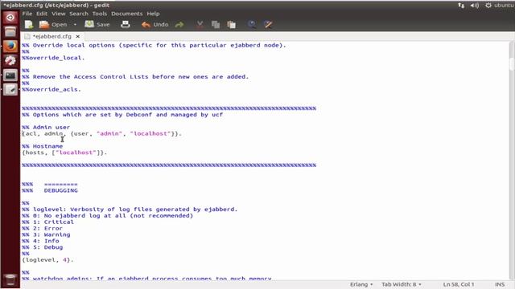
Task: Open the Edit menu
Action: coord(42,14)
